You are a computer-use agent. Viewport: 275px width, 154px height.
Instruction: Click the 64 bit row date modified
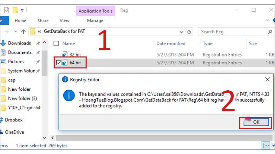(x=175, y=63)
